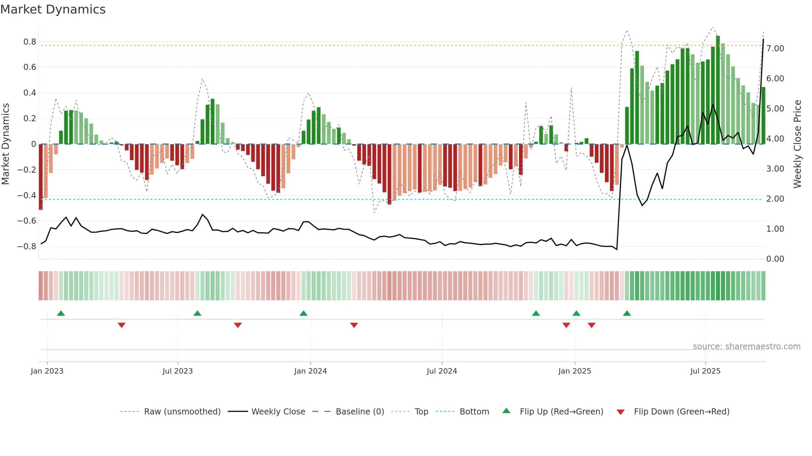Click the first red heat-strip cell at far left
This screenshot has width=812, height=456.
41,286
